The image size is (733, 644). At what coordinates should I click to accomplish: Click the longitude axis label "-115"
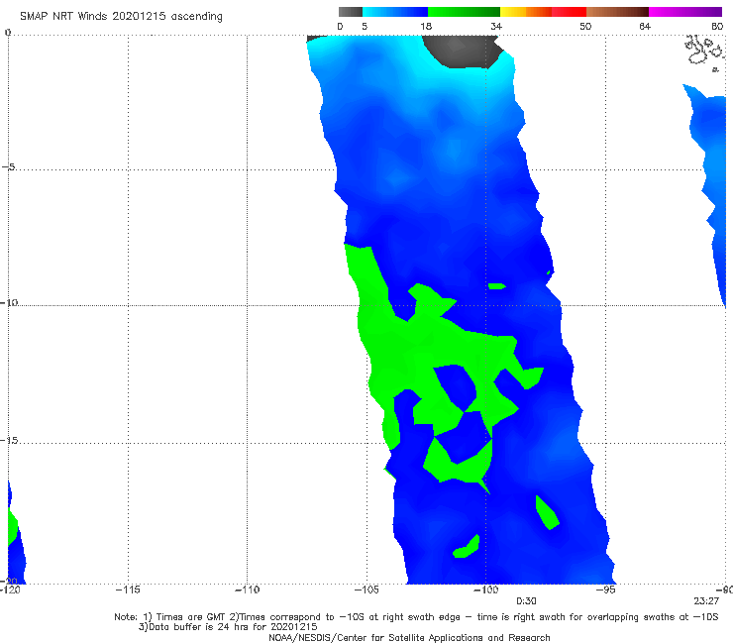(128, 590)
